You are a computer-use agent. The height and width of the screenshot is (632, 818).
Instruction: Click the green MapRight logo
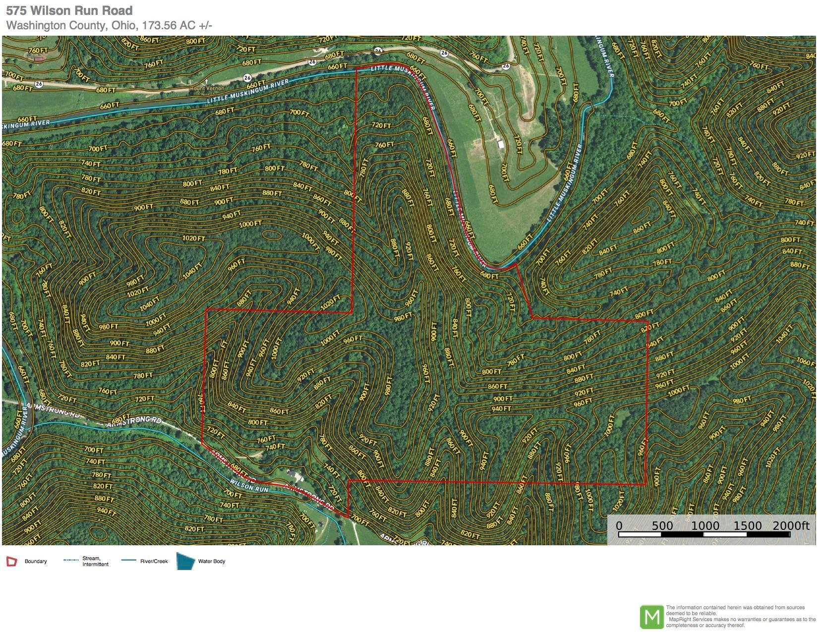point(651,617)
